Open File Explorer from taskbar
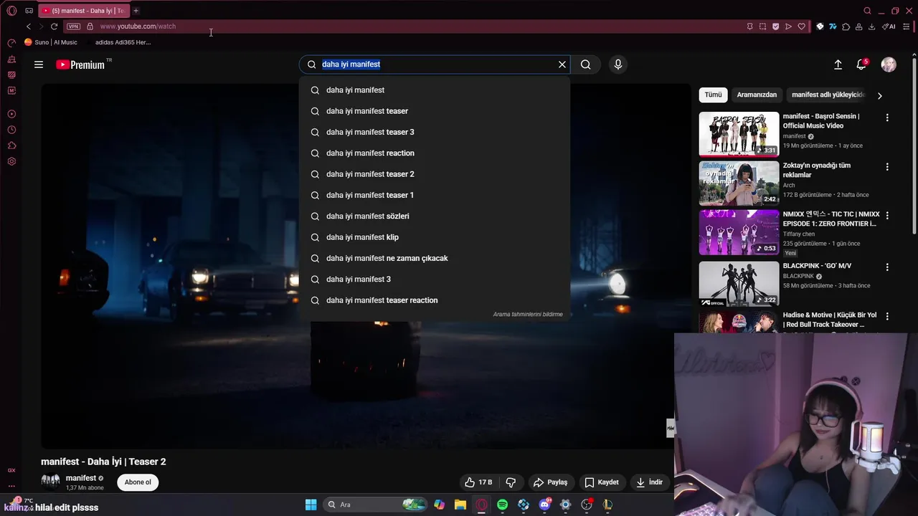 pos(460,505)
